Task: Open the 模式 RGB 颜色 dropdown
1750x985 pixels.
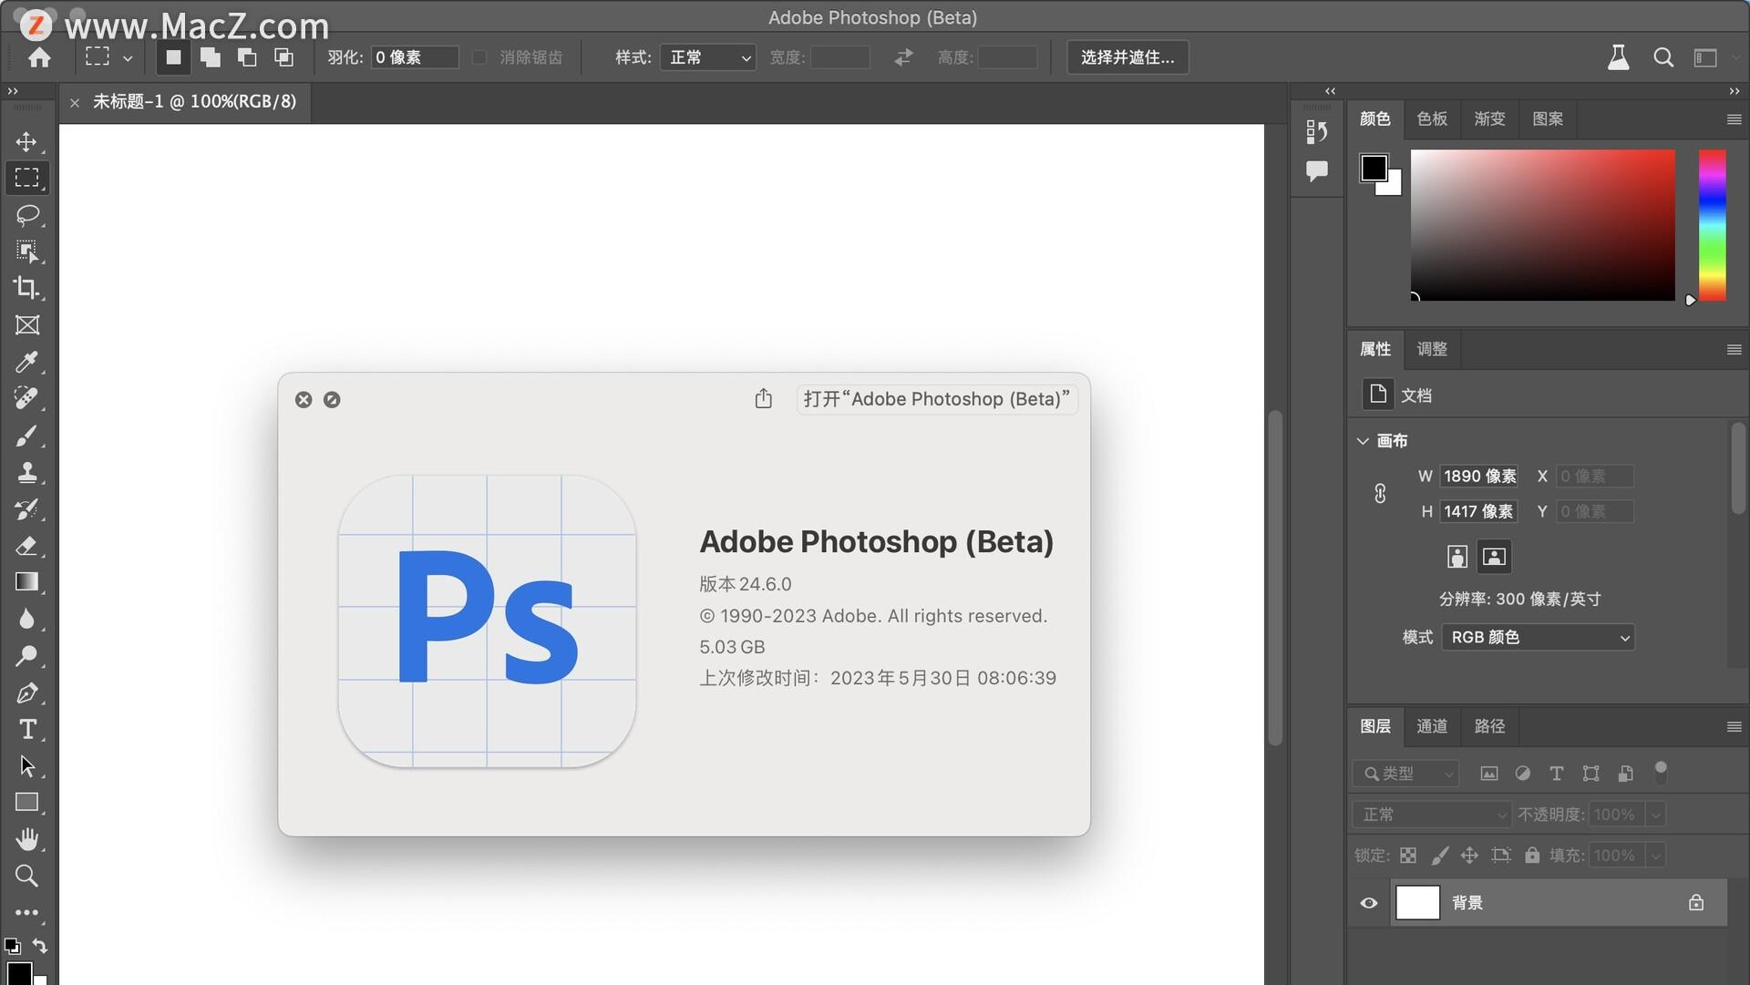Action: (x=1538, y=637)
